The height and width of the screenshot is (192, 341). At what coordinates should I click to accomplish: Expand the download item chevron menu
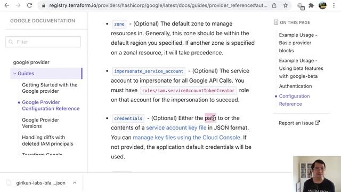(x=75, y=182)
